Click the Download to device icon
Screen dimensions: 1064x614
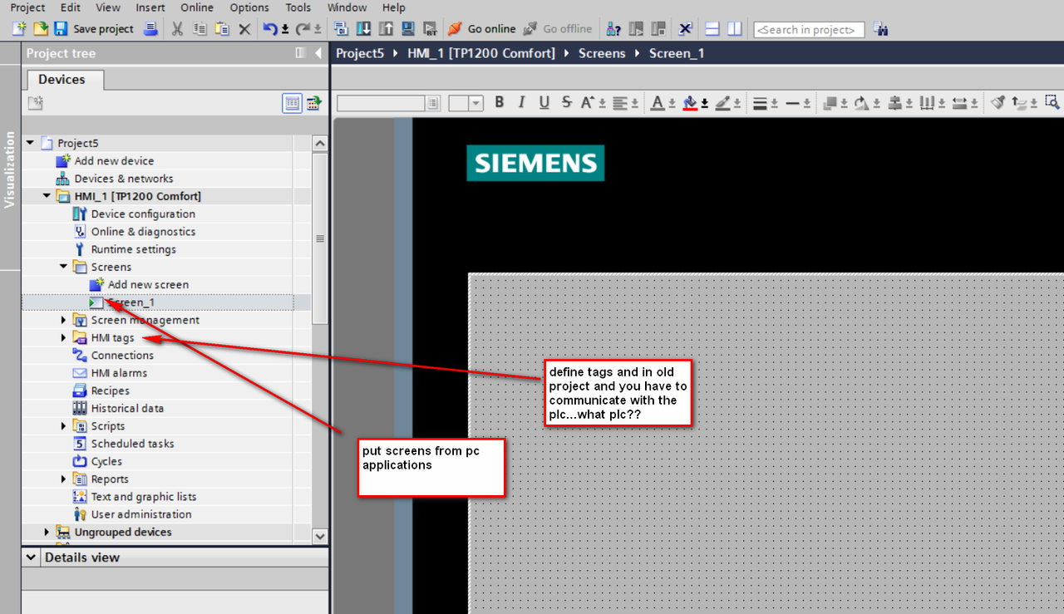[x=363, y=29]
